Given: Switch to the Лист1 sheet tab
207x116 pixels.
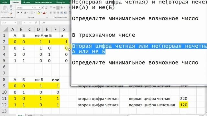Looking at the screenshot, I should click(30, 115).
